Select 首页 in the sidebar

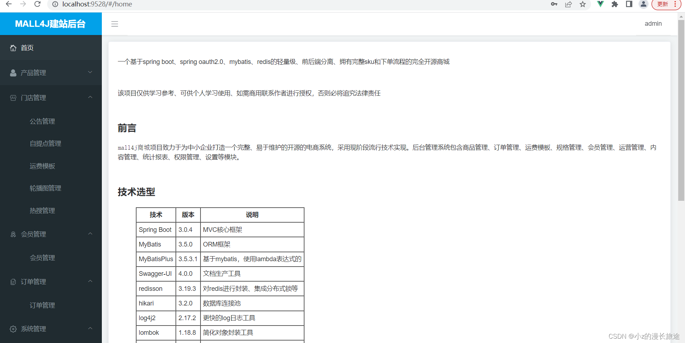click(x=27, y=48)
